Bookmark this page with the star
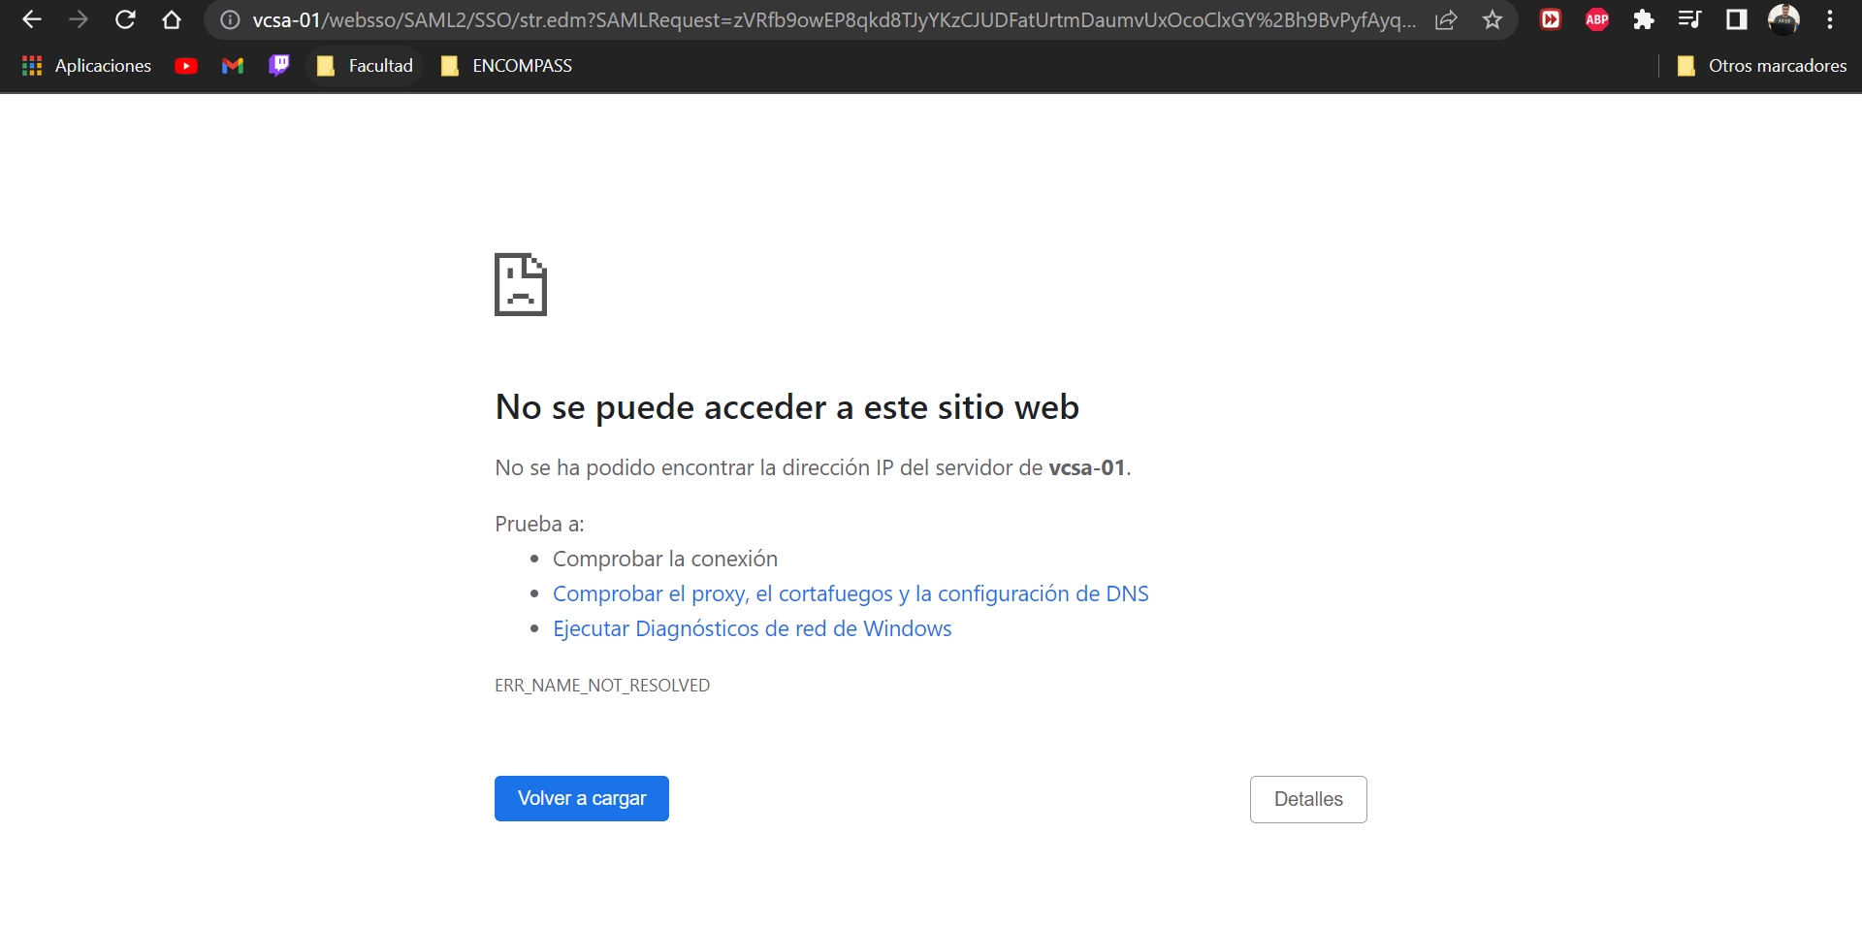This screenshot has width=1862, height=929. point(1493,19)
